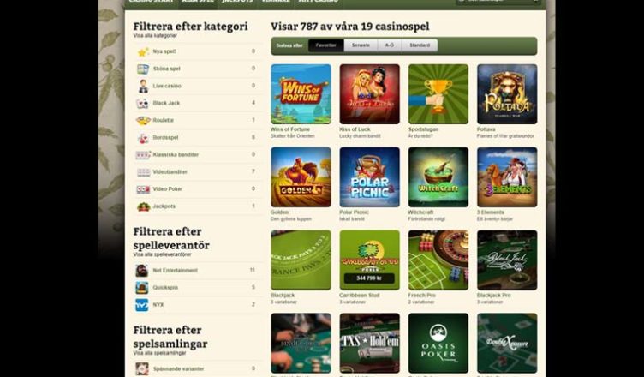Switch sorting to Standard

[x=420, y=45]
